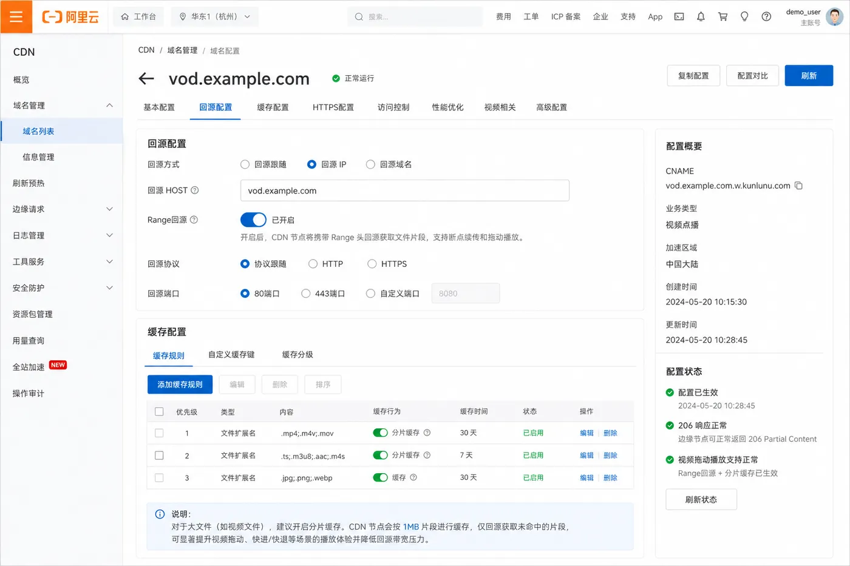Open the Cloud Shell terminal icon
This screenshot has width=850, height=566.
679,17
